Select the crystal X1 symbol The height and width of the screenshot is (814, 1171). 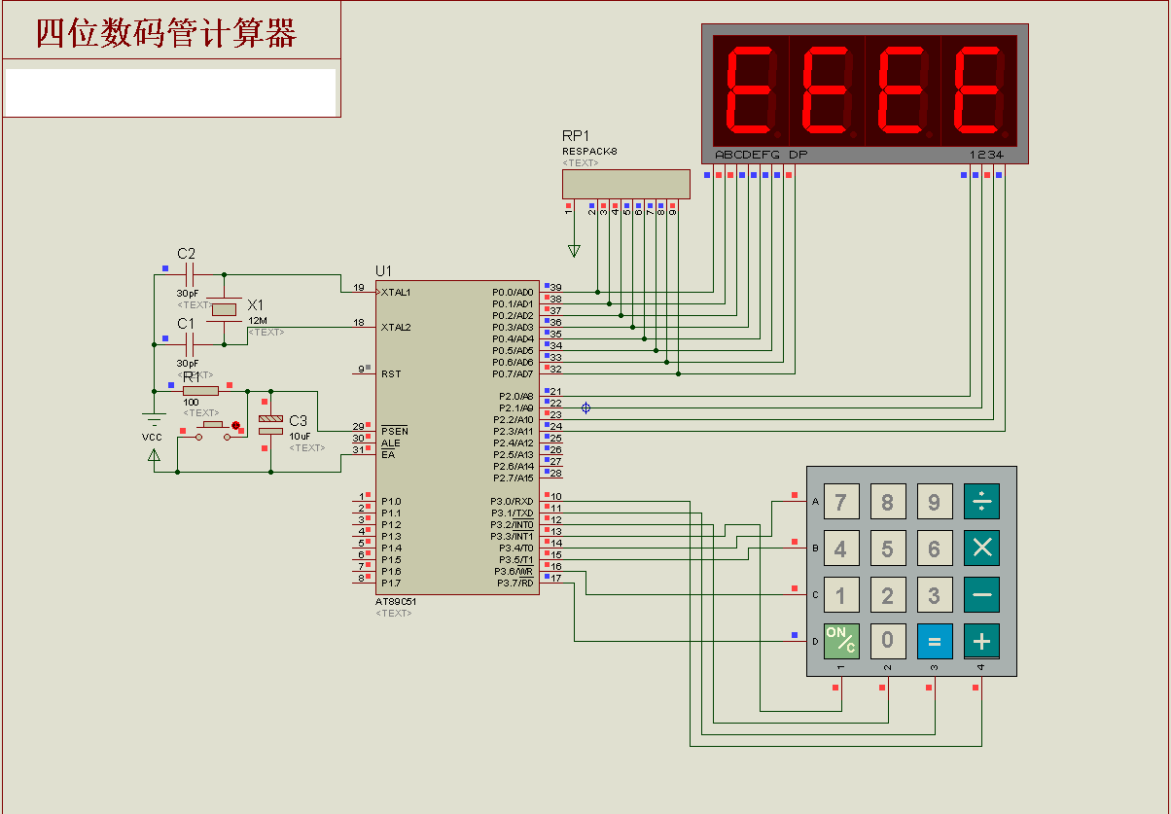(225, 309)
